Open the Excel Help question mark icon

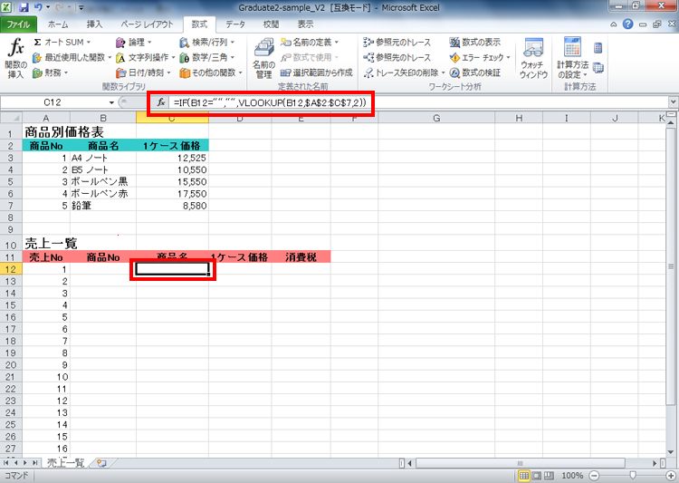click(x=628, y=24)
